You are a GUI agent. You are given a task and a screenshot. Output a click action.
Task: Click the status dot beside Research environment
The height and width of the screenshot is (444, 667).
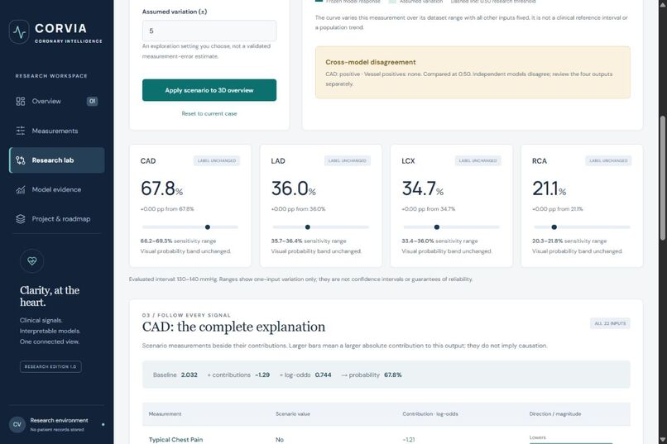coord(103,424)
